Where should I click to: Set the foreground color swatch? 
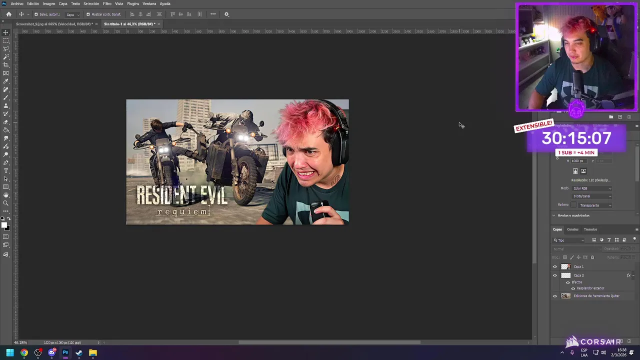(x=4, y=224)
